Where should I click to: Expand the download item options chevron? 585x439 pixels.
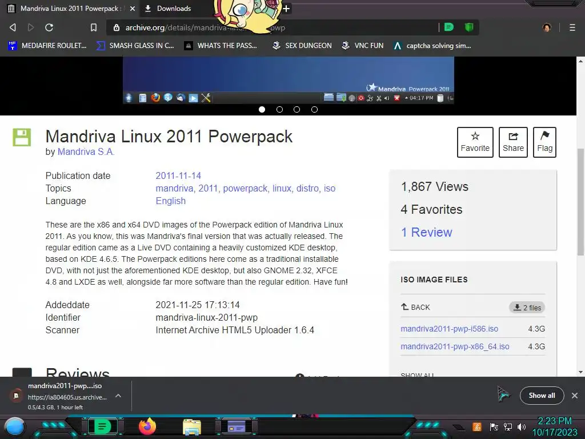(118, 396)
